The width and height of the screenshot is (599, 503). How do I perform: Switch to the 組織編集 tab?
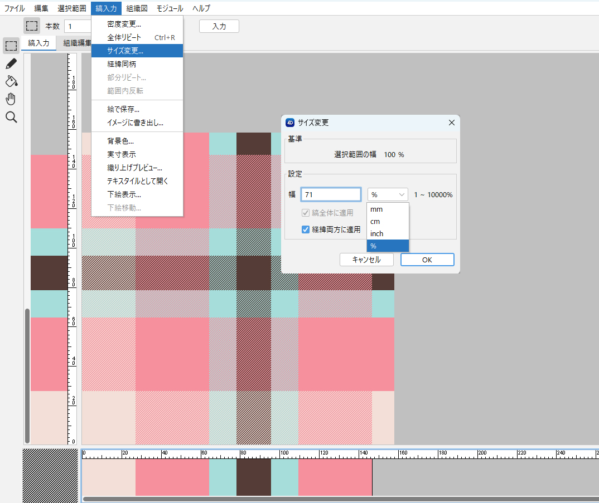click(75, 43)
